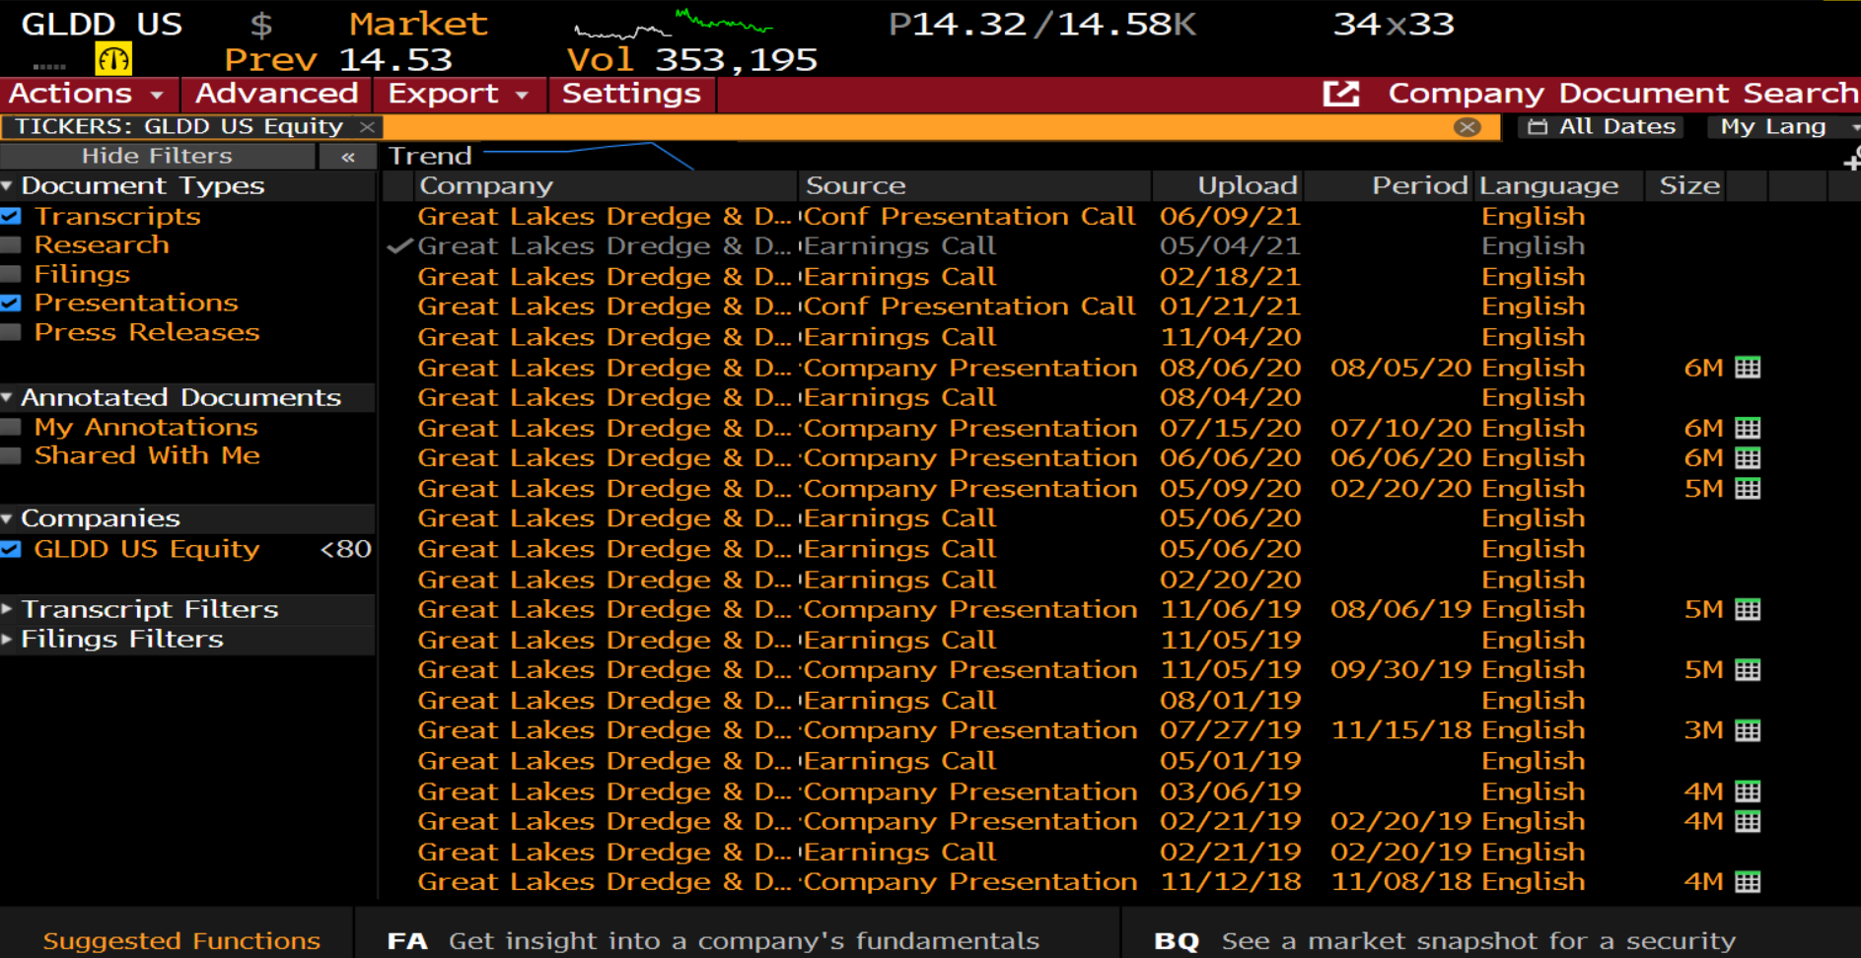Click the Hide Filters button
This screenshot has height=958, width=1861.
pyautogui.click(x=157, y=156)
